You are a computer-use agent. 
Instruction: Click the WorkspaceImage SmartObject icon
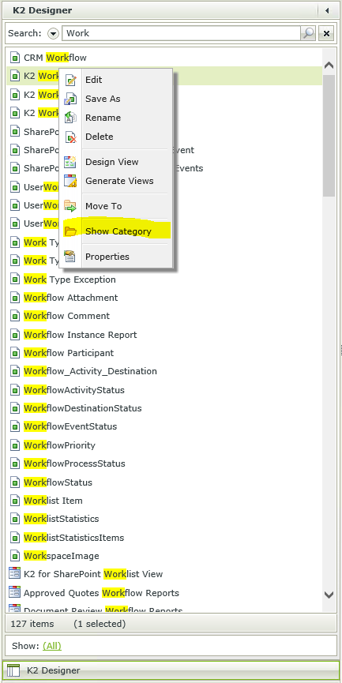click(x=15, y=556)
